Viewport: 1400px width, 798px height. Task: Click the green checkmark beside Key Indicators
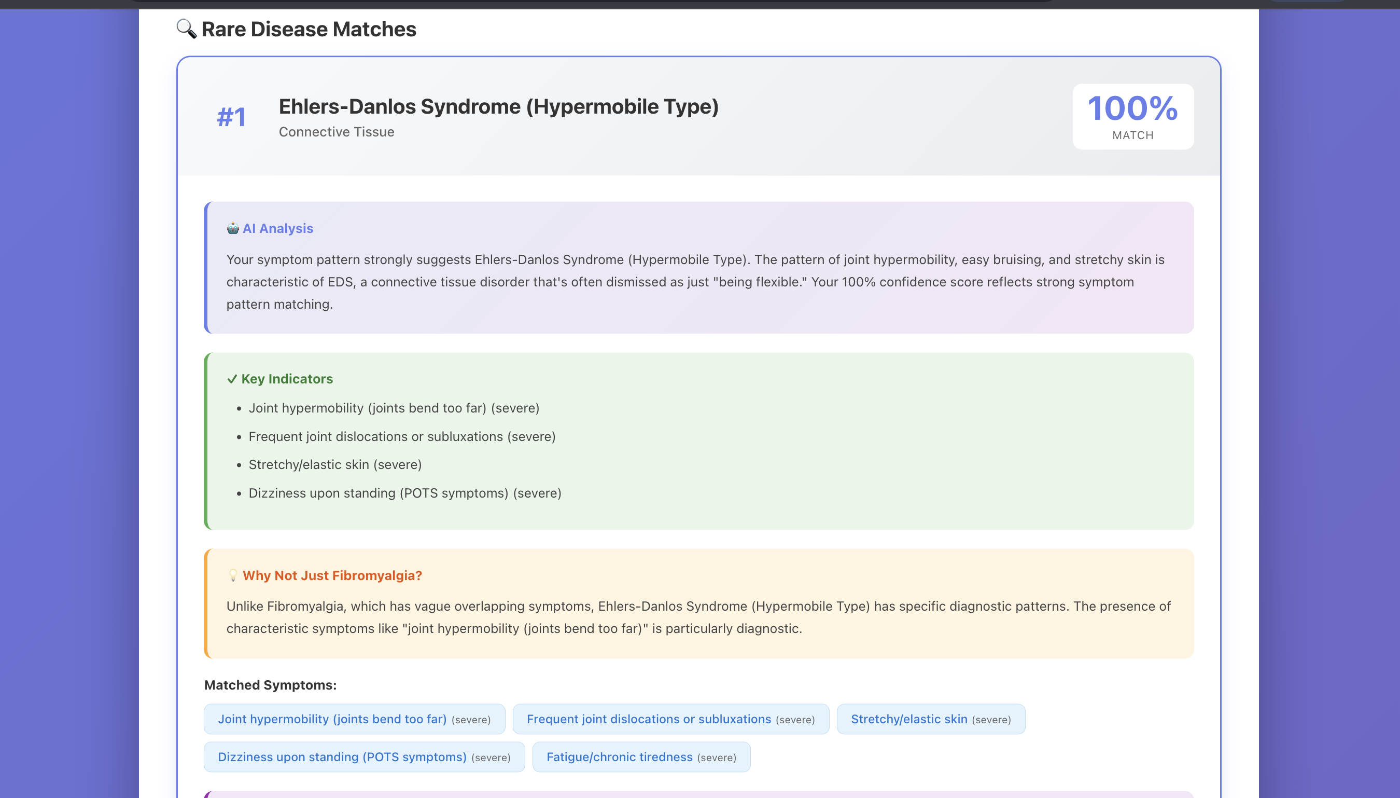click(232, 379)
